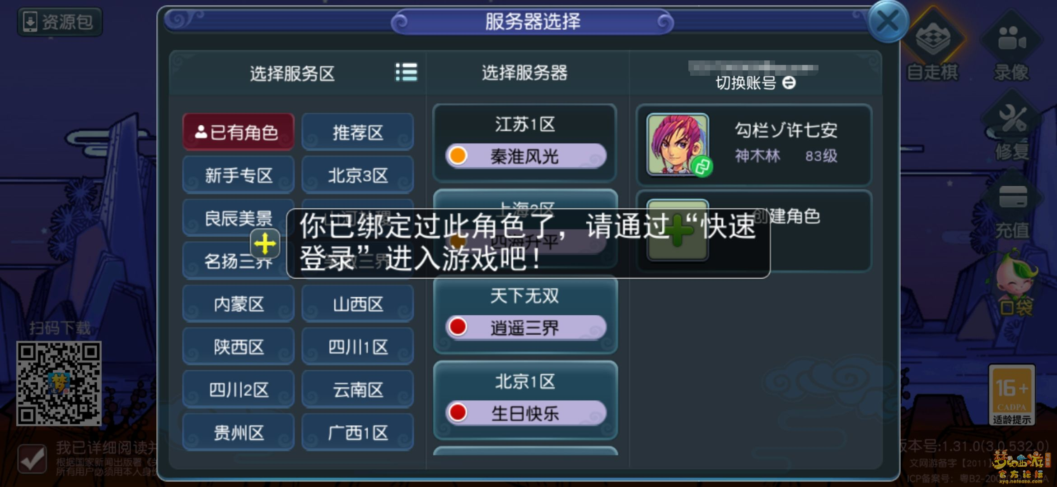Click the green plus create character icon
The height and width of the screenshot is (487, 1057).
click(x=678, y=230)
